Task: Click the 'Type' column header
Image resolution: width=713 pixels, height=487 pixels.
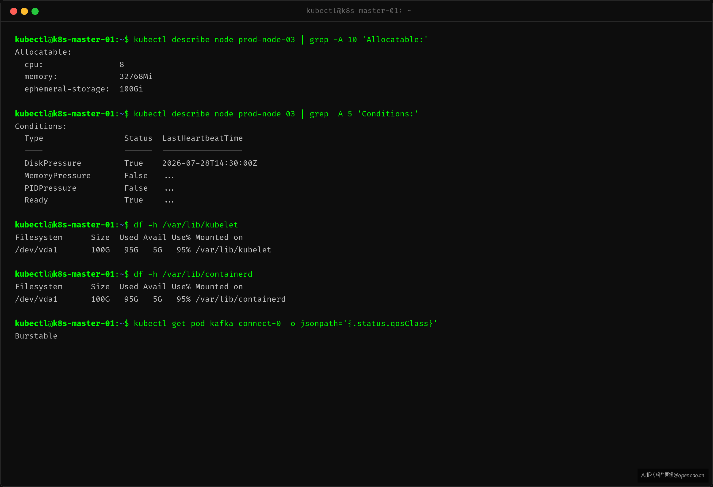Action: (x=34, y=139)
